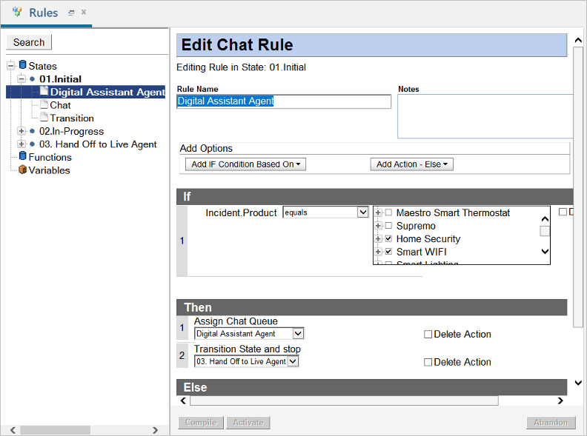Open Add IF Condition Based On menu
587x436 pixels.
coord(245,164)
